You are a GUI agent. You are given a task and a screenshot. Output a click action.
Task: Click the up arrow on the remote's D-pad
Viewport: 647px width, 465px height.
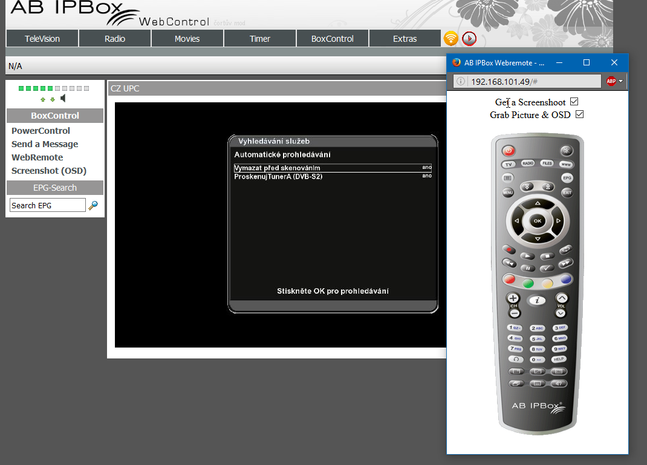pyautogui.click(x=538, y=203)
